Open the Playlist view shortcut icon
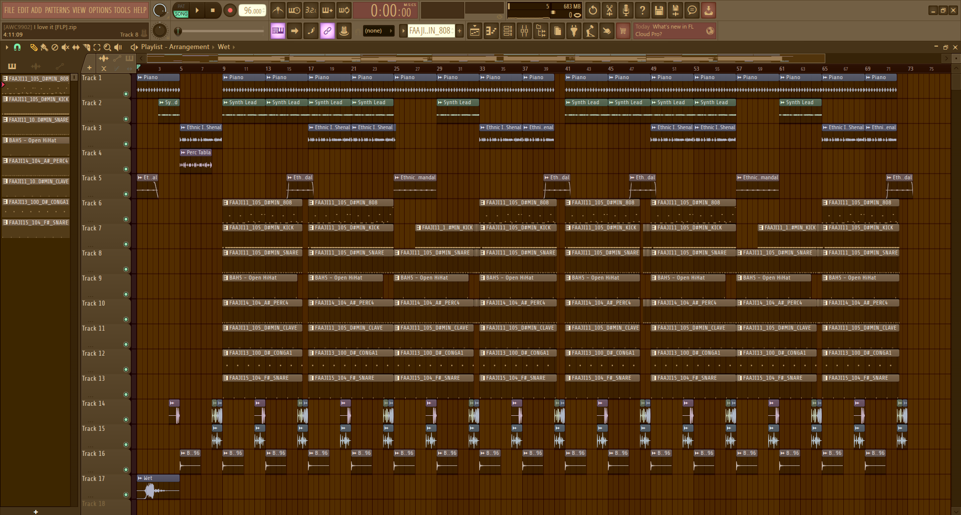 (475, 31)
